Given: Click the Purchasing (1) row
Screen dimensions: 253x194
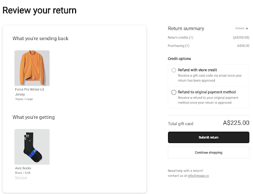Looking at the screenshot, I should [209, 46].
